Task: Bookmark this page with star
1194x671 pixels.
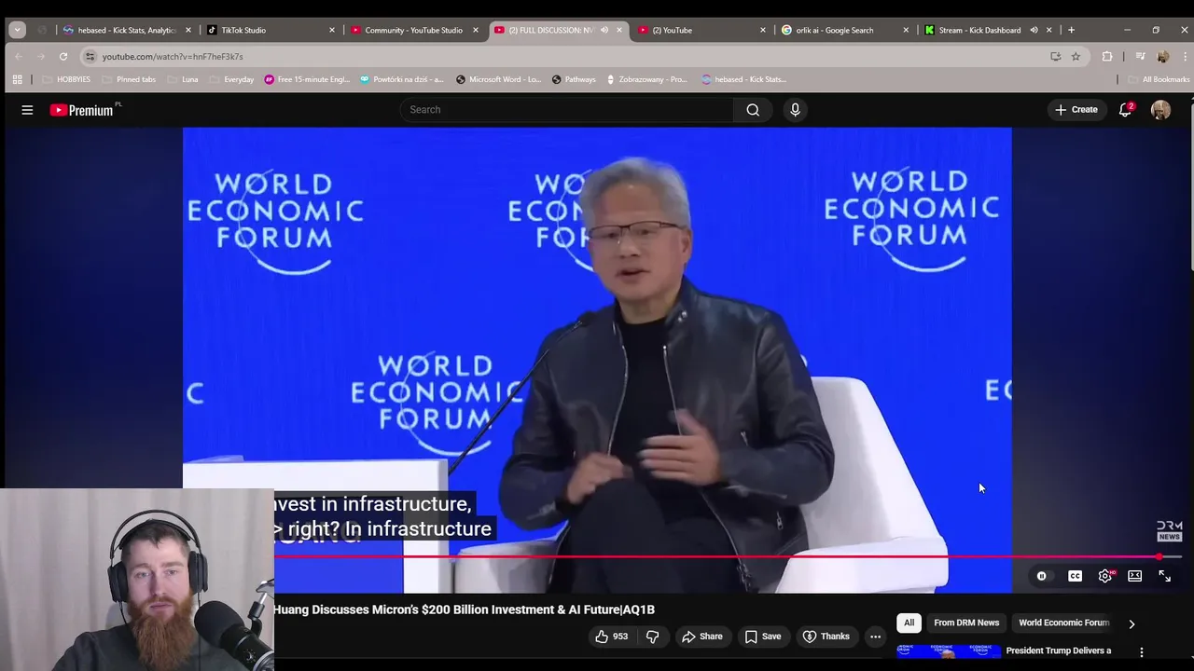Action: [x=1076, y=56]
